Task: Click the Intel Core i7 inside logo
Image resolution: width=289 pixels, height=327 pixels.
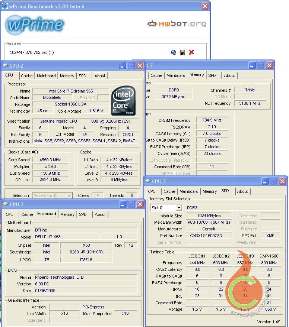Action: tap(124, 101)
